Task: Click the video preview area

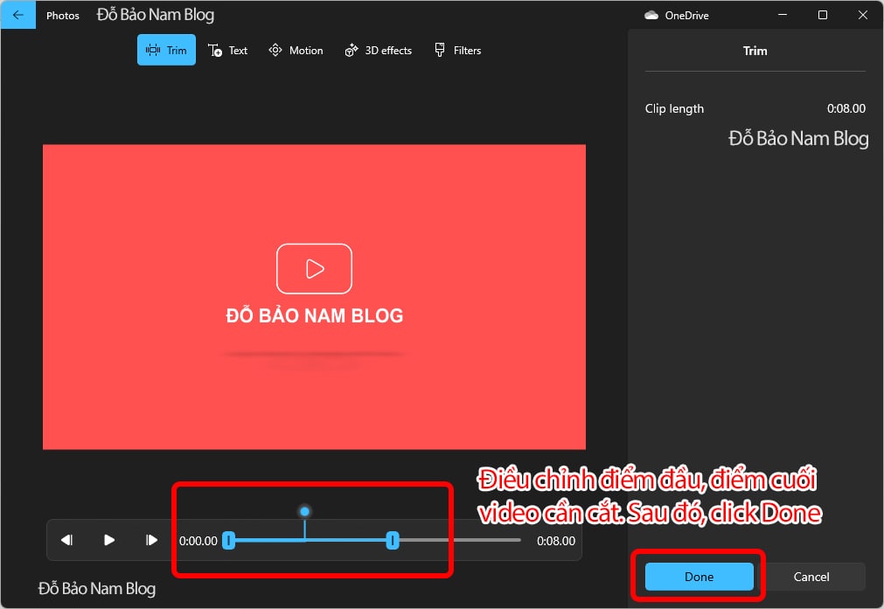Action: pyautogui.click(x=314, y=297)
